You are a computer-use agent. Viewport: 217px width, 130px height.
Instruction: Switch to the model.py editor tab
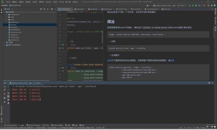[x=94, y=9]
